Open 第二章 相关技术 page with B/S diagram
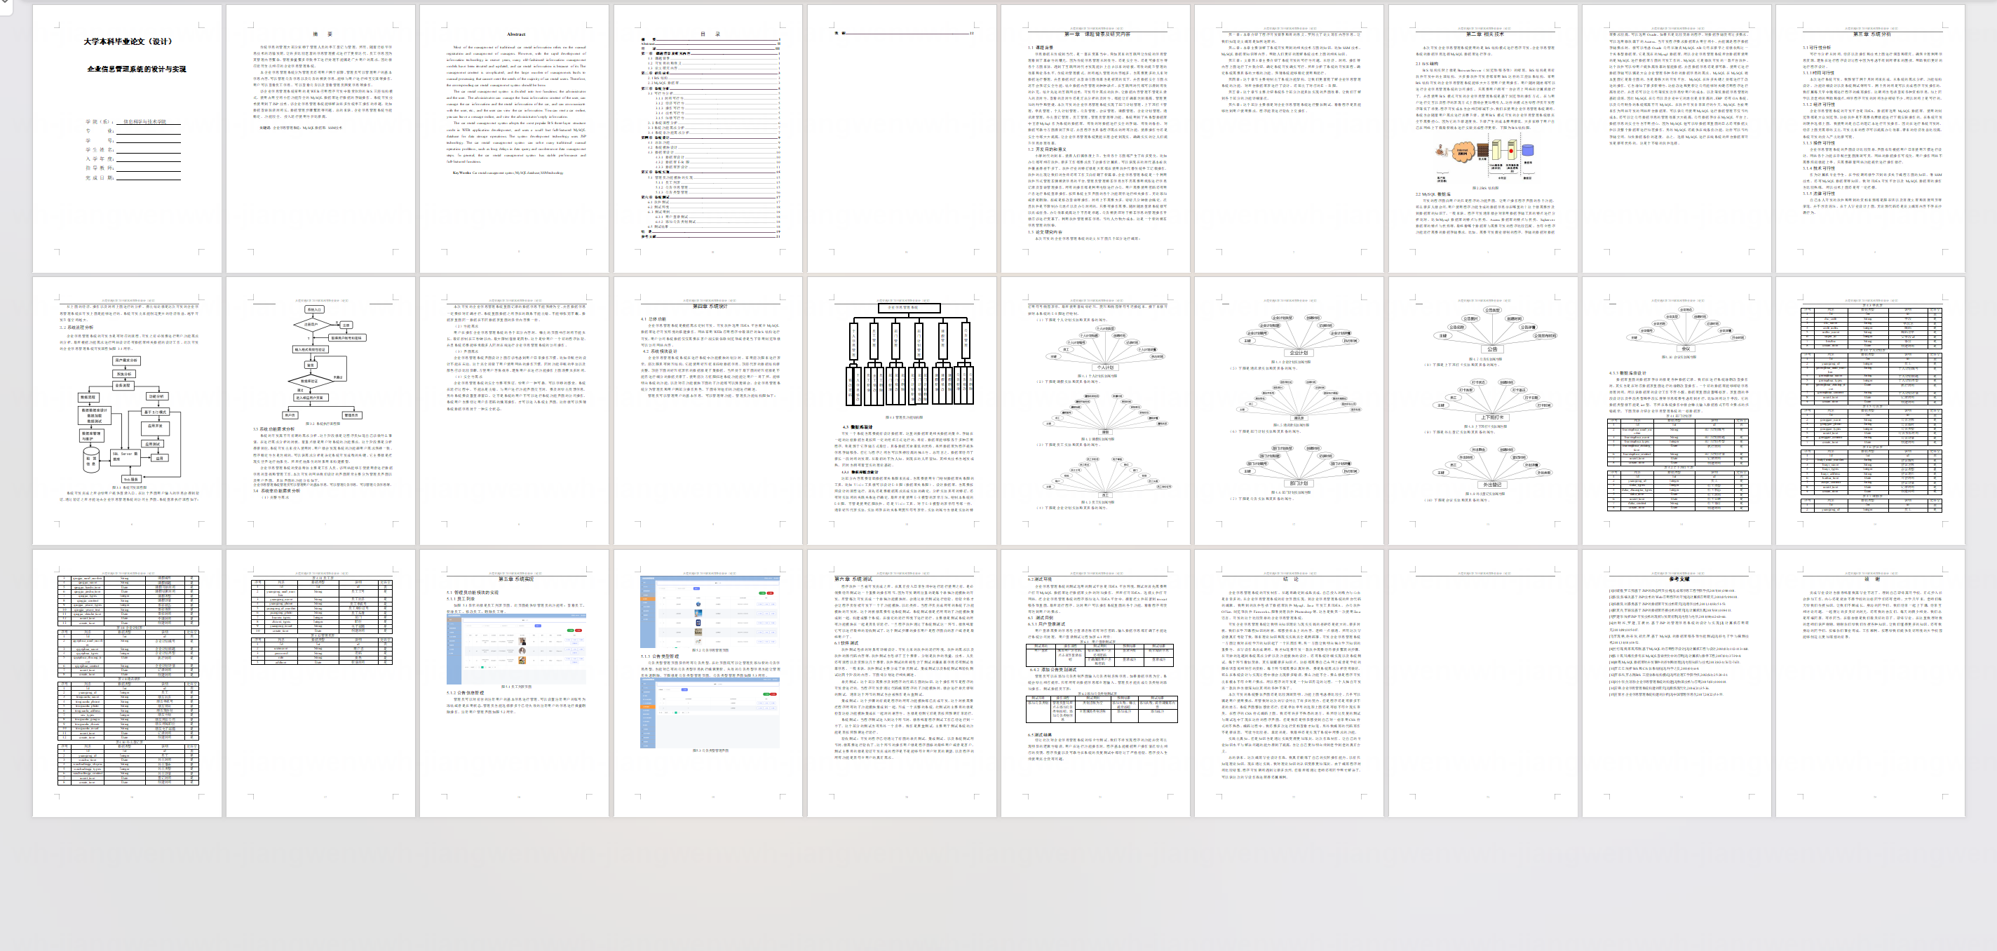Screen dimensions: 1997x951 tap(1483, 139)
